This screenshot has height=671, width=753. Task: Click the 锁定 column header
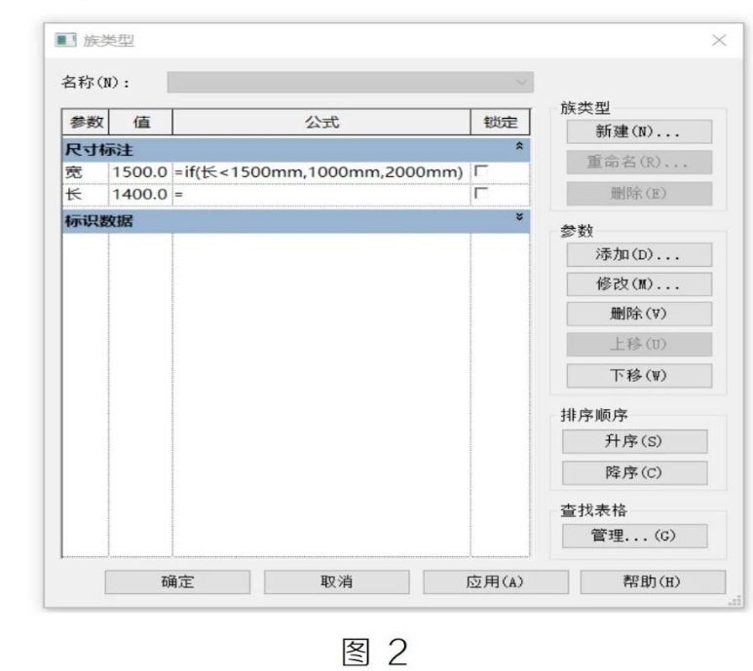(501, 122)
